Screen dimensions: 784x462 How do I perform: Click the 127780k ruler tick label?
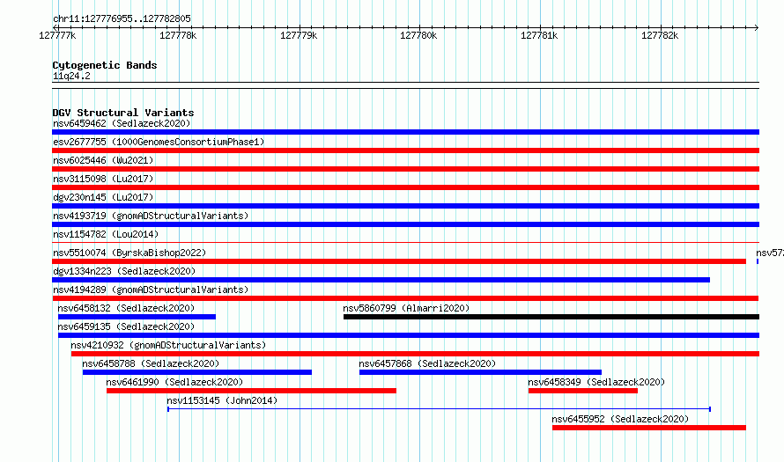[418, 35]
